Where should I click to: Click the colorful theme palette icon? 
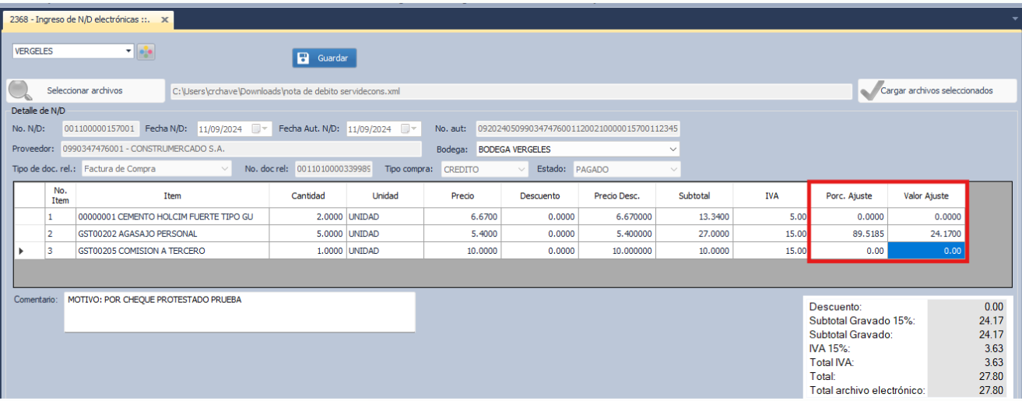(146, 51)
